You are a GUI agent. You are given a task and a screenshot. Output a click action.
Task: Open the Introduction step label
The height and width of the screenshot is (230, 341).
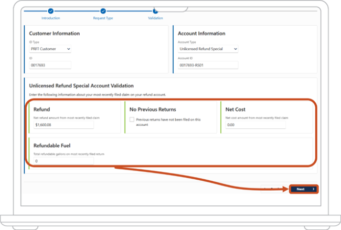pyautogui.click(x=51, y=18)
